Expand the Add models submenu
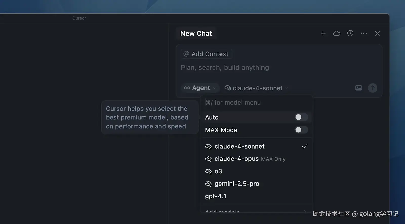 (256, 211)
